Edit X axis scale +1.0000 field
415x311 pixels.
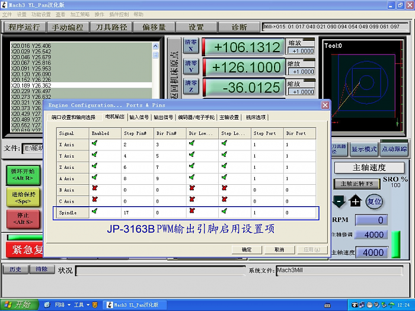301,51
